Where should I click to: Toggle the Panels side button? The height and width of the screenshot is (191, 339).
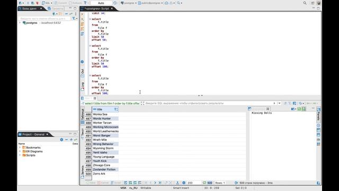click(x=318, y=115)
